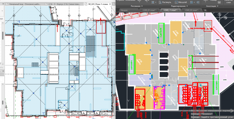
Task: Click the upper scrollbar in Revit's left panel
Action: pyautogui.click(x=3, y=36)
